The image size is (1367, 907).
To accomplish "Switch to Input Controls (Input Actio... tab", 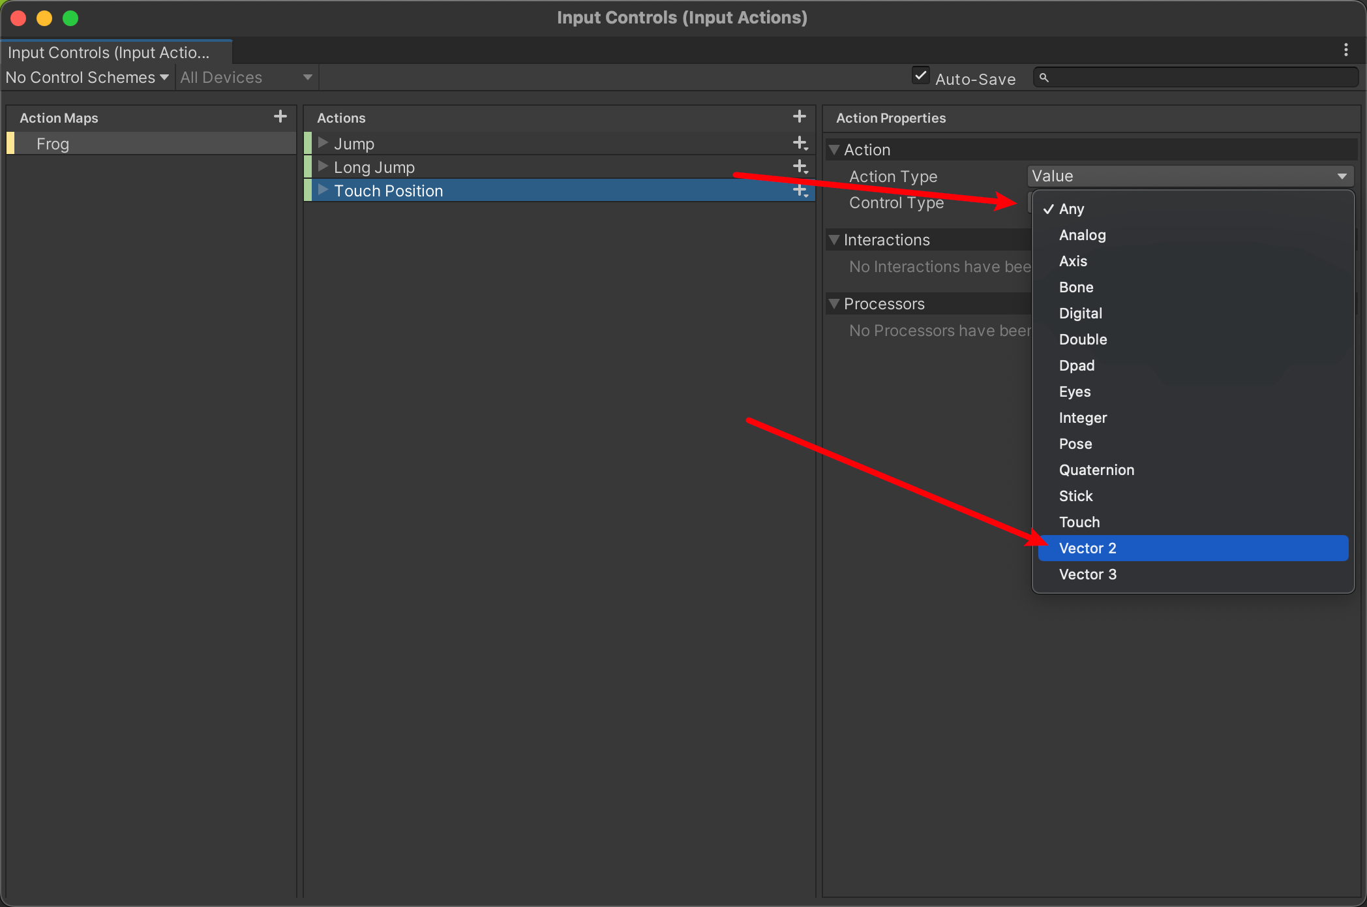I will (x=116, y=52).
